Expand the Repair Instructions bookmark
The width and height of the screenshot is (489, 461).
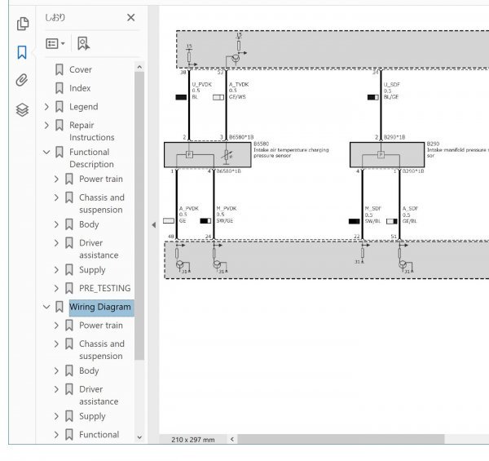pyautogui.click(x=46, y=125)
